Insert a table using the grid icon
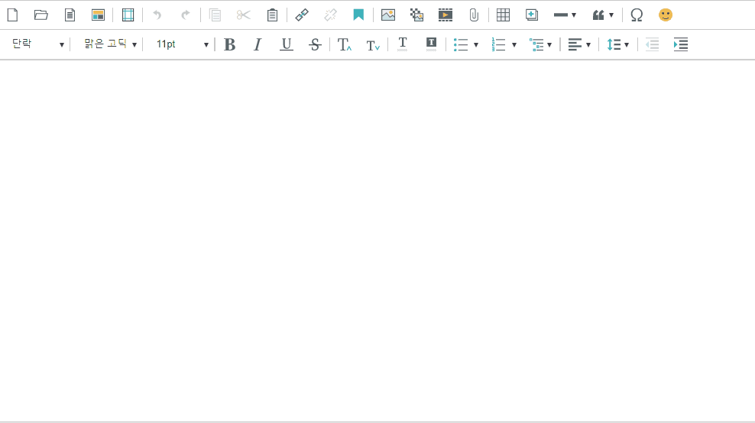 (x=503, y=15)
